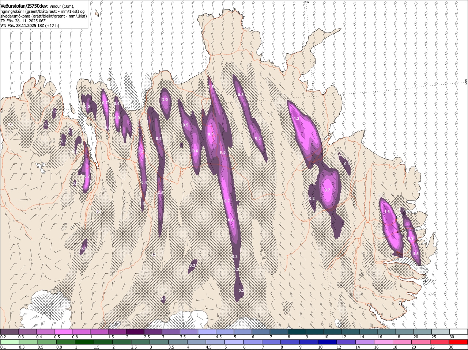Screen dimensions: 468x350
Task: Click the Veðurstofan/IS750dev title text
Action: pyautogui.click(x=23, y=6)
